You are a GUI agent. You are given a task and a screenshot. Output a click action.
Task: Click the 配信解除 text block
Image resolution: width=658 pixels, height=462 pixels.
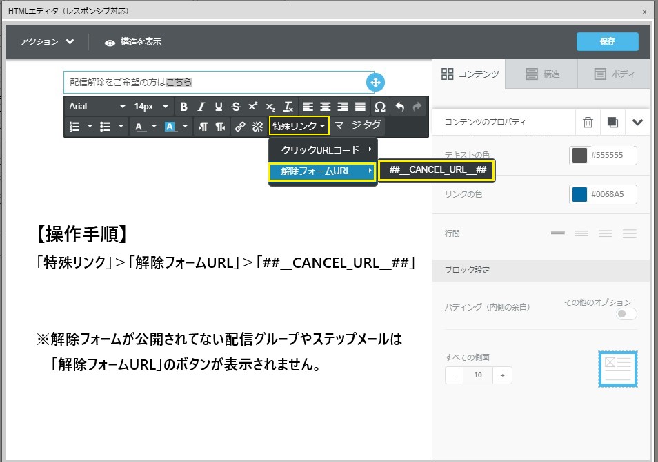click(x=218, y=83)
